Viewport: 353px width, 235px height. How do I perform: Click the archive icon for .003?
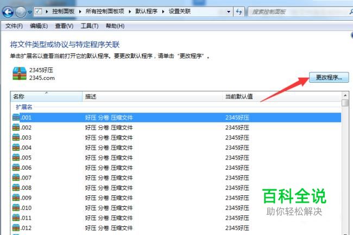(x=16, y=137)
